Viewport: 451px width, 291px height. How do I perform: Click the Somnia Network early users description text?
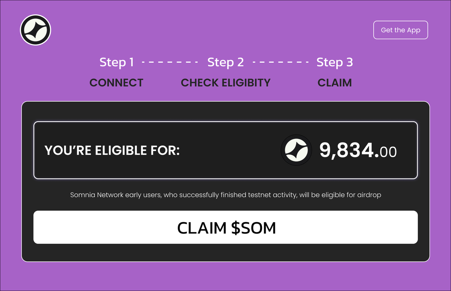225,195
